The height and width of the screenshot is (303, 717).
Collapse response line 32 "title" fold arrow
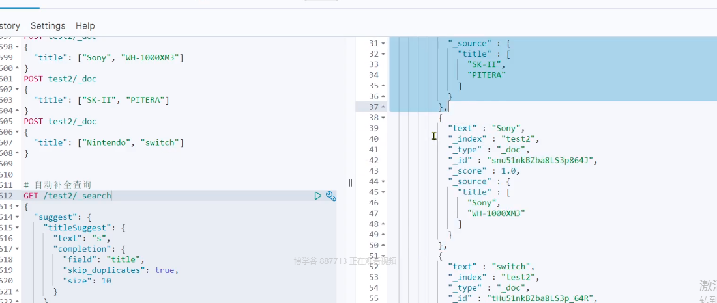point(383,54)
